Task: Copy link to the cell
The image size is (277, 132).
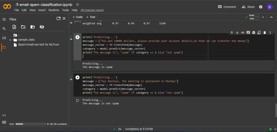Action: pyautogui.click(x=243, y=32)
